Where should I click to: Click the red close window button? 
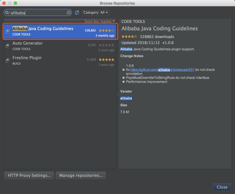4,3
